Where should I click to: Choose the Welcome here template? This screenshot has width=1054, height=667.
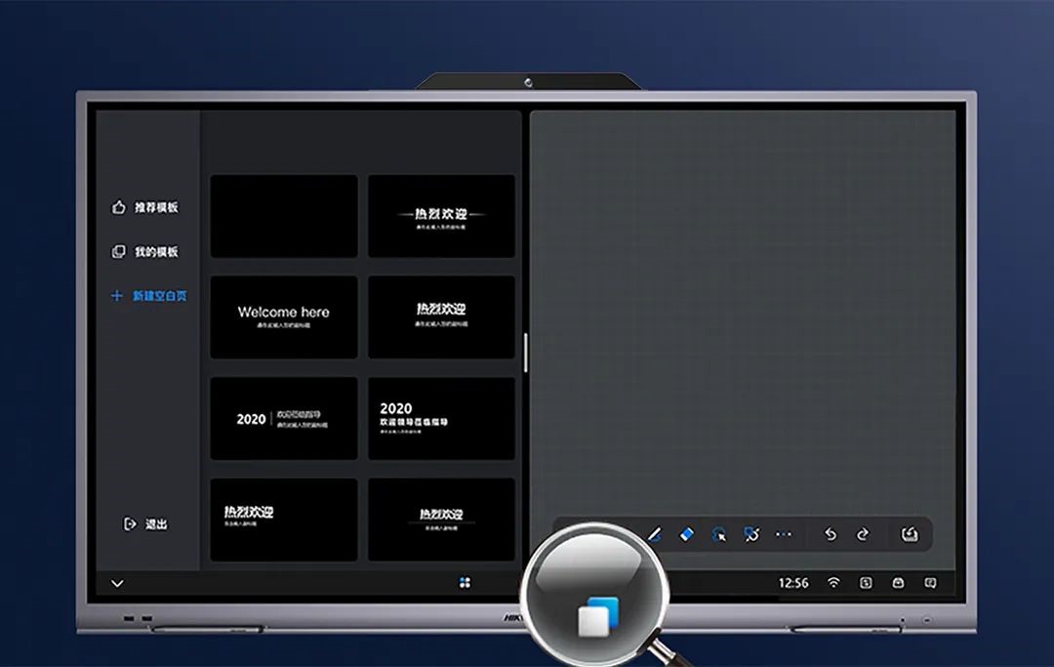click(x=284, y=316)
